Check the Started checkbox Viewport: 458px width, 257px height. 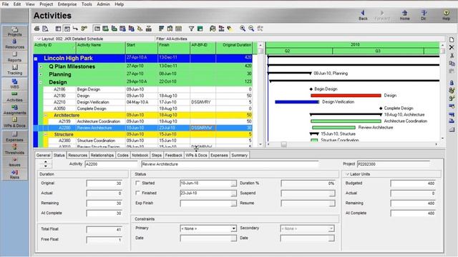point(137,183)
